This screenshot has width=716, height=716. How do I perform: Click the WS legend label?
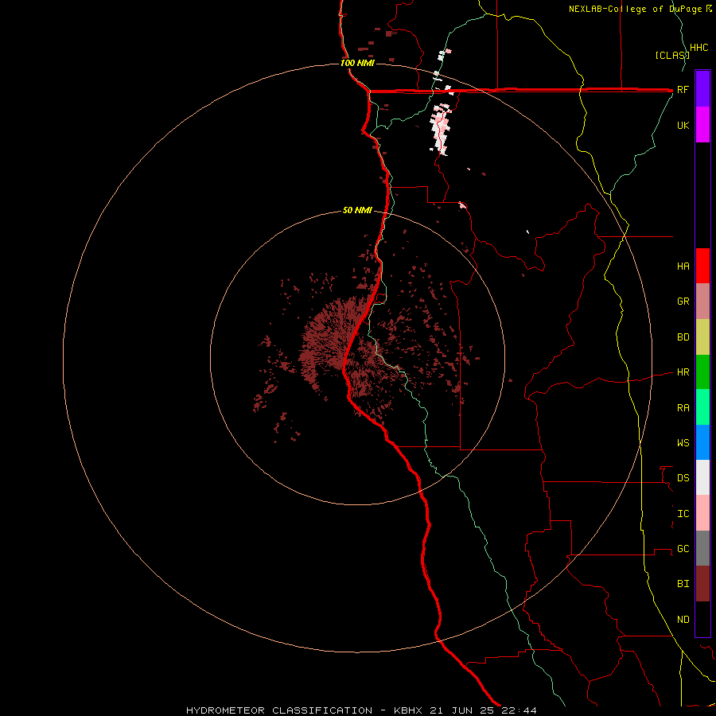coord(683,443)
